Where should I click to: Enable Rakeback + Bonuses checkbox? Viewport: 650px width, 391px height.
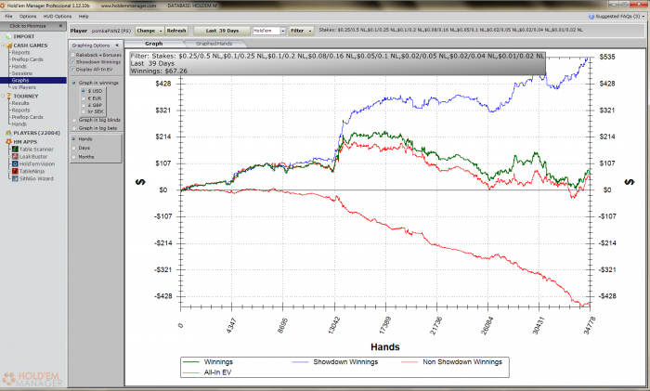coord(73,55)
